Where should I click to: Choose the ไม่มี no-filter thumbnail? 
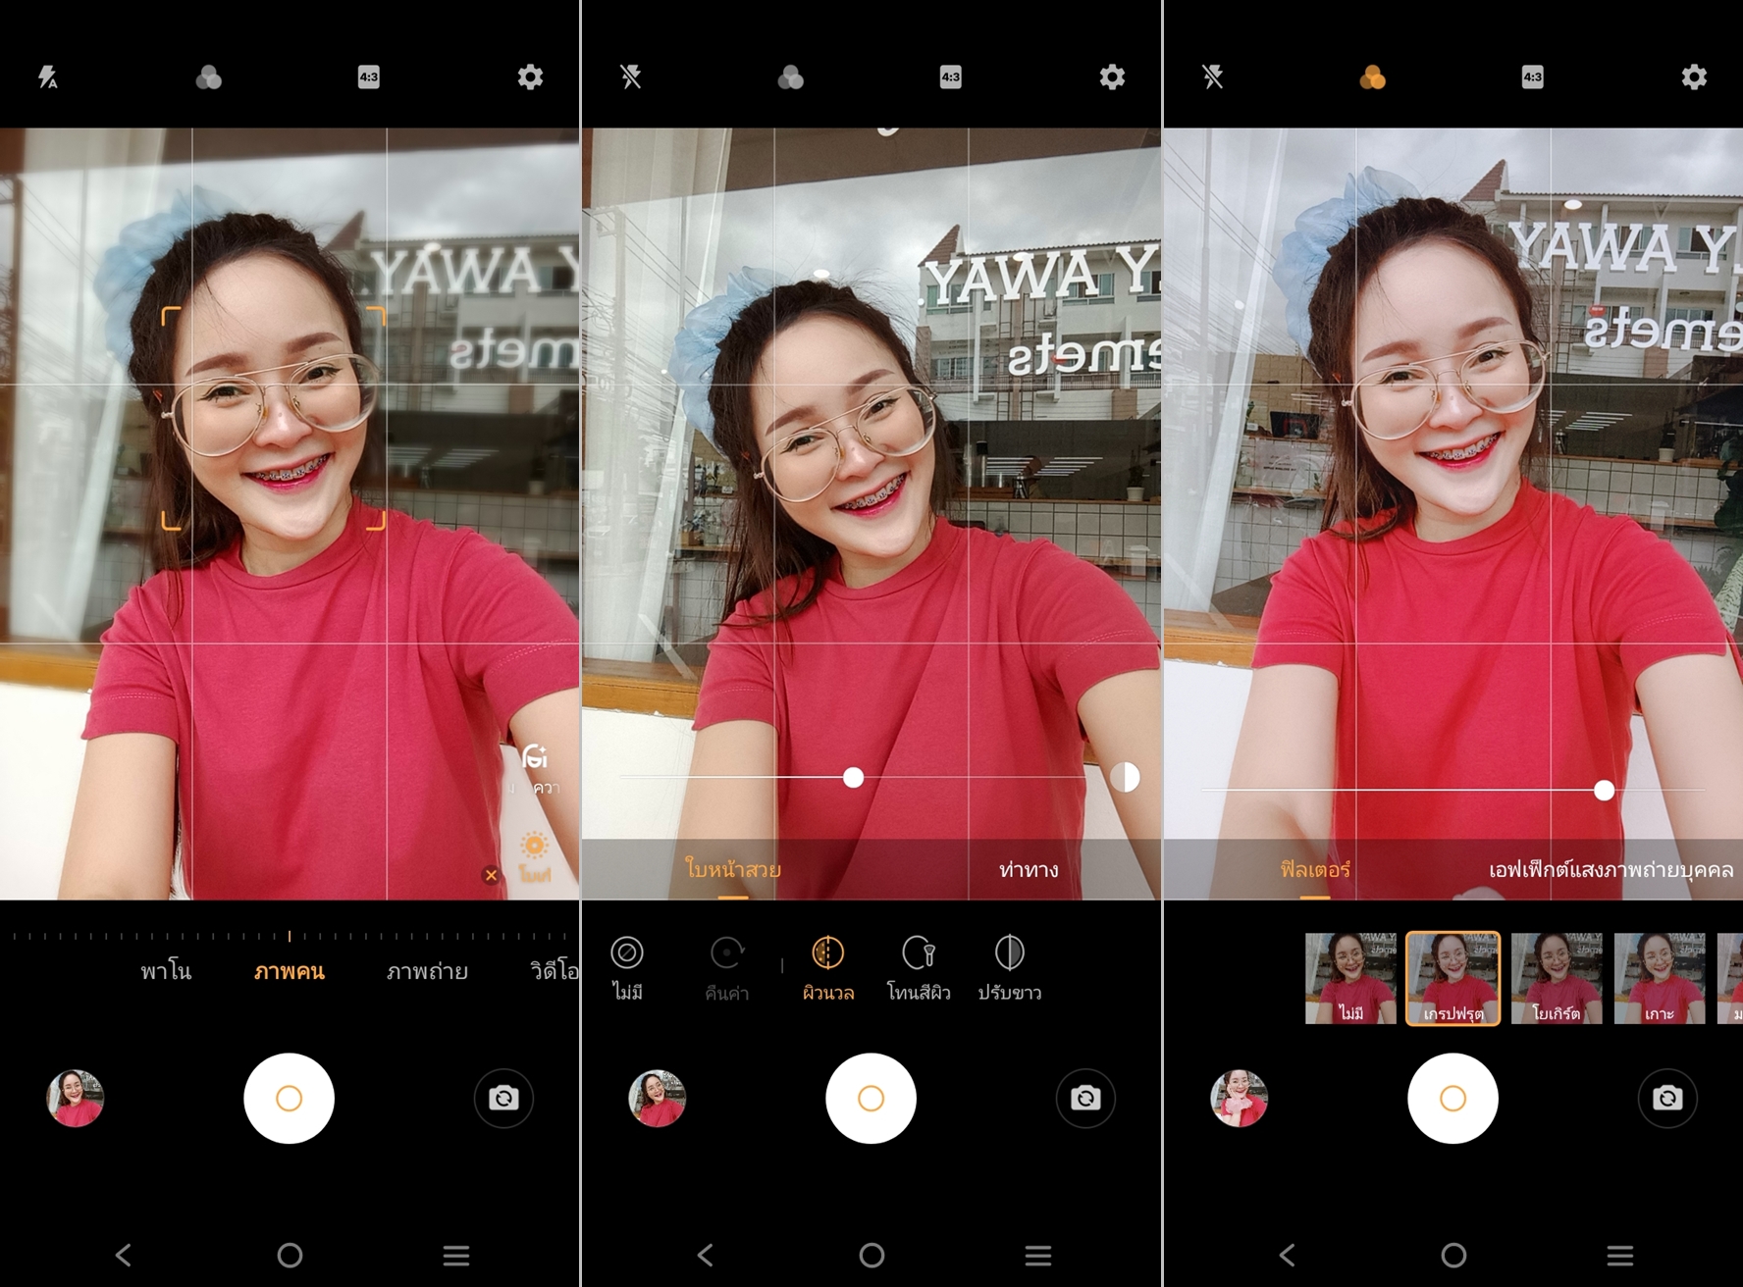pos(1350,978)
